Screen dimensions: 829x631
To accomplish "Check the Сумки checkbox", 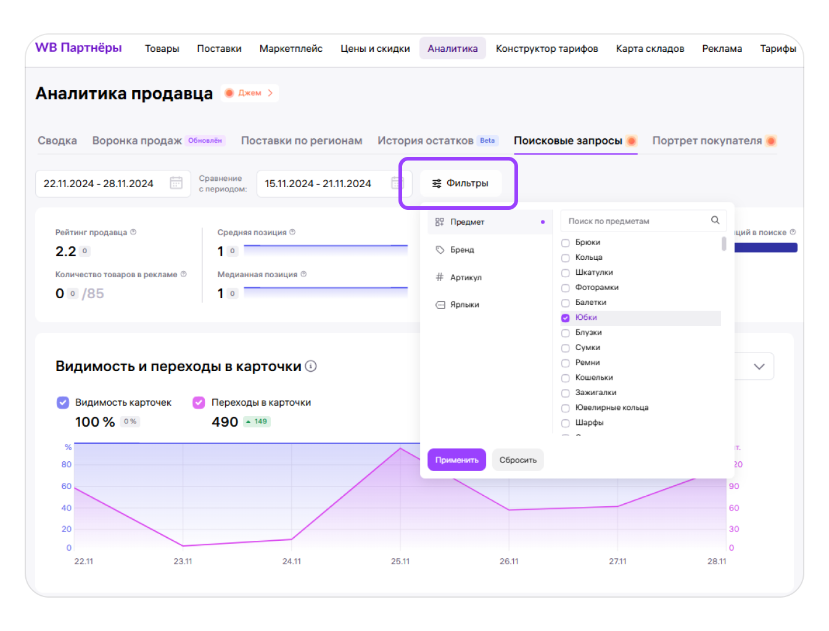I will [565, 348].
